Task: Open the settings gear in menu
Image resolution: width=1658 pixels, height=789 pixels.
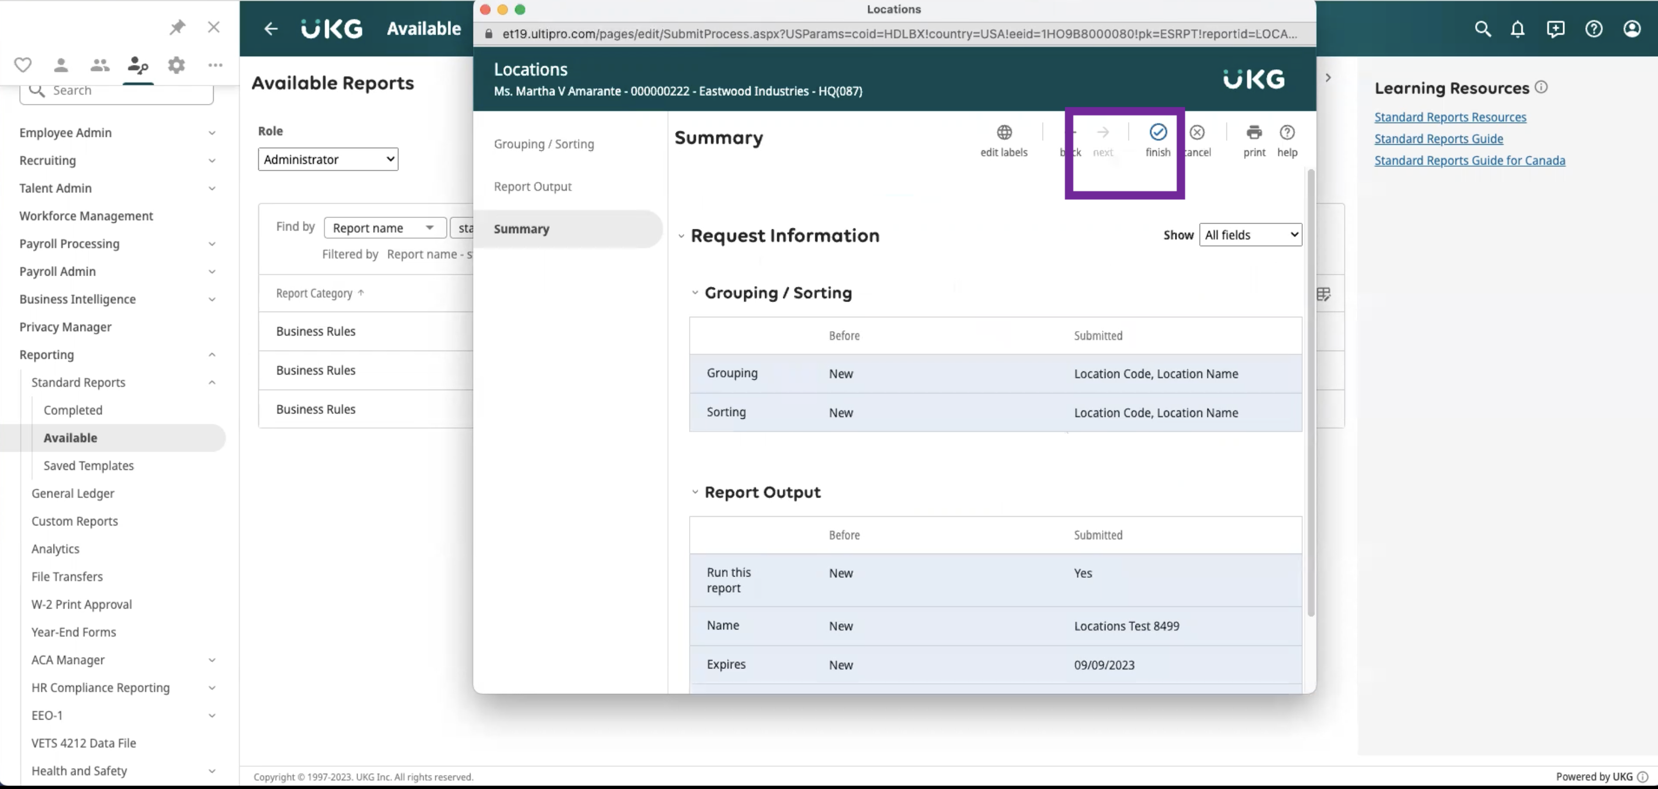Action: (176, 65)
